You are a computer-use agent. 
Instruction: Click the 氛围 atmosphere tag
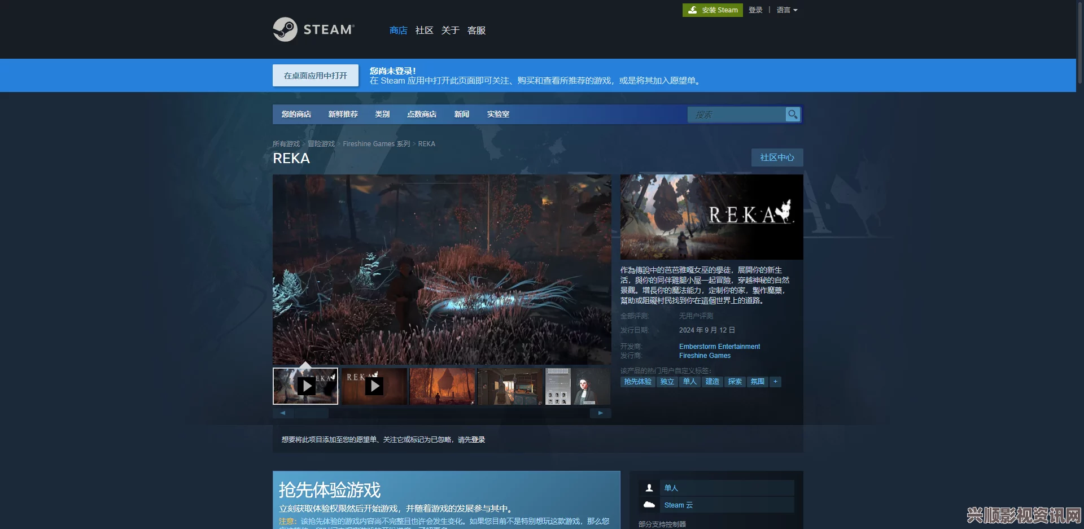tap(758, 382)
